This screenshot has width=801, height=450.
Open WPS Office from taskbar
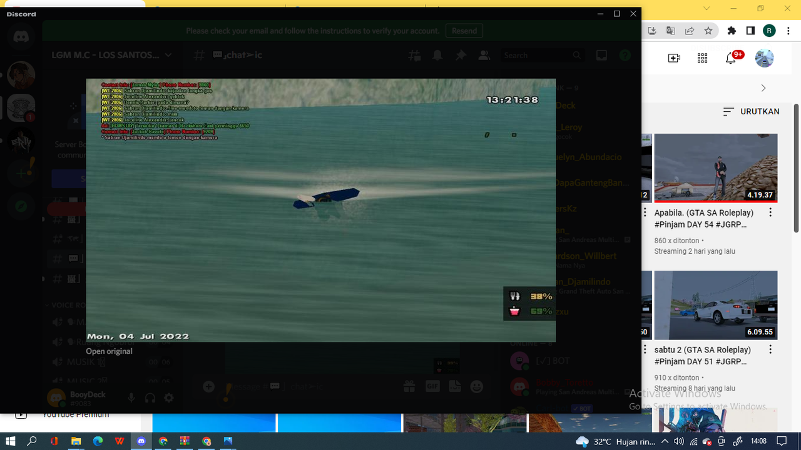pyautogui.click(x=120, y=441)
